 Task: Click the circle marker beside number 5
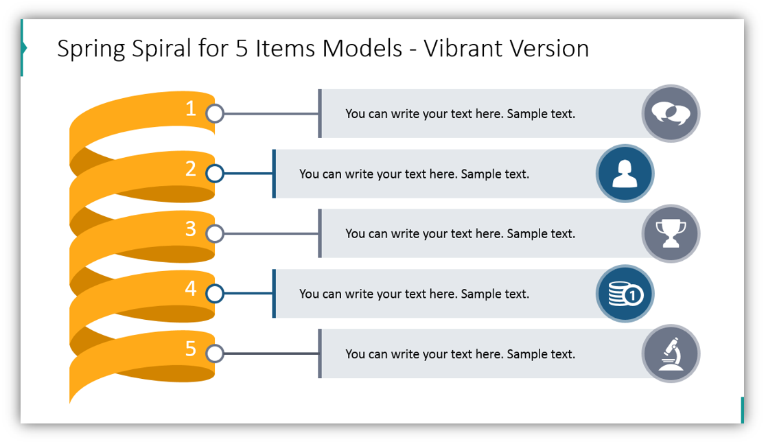coord(215,353)
